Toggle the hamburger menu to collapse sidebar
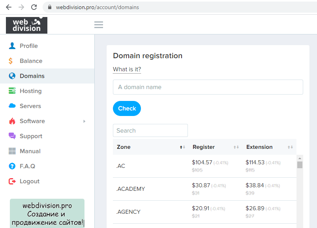The height and width of the screenshot is (228, 317). tap(99, 25)
